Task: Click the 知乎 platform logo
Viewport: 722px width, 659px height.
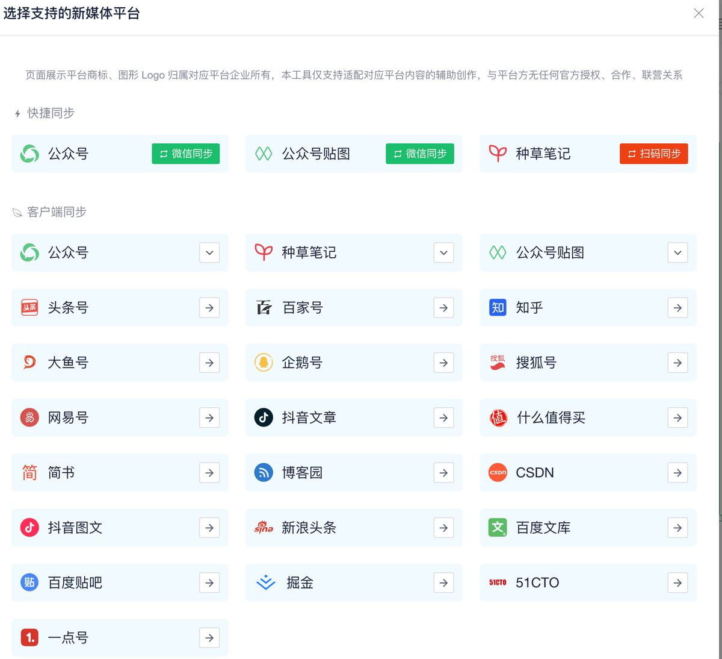Action: click(498, 308)
